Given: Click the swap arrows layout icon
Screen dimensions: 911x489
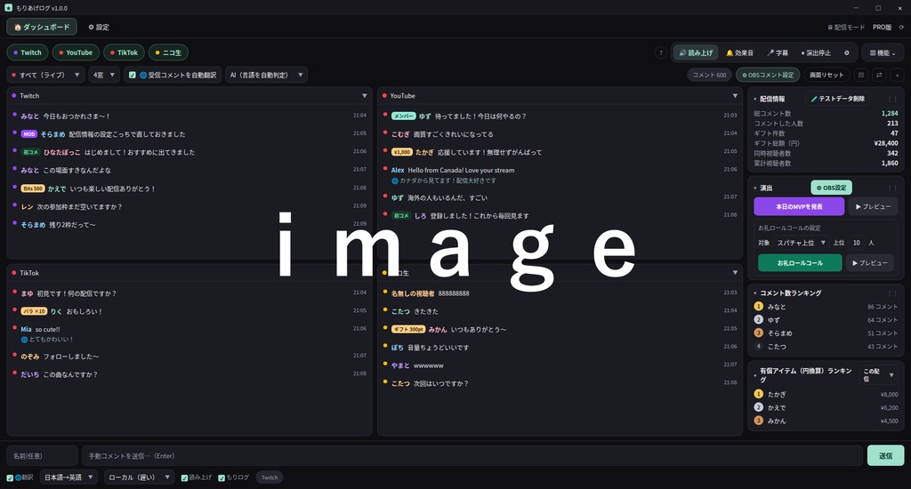Looking at the screenshot, I should pyautogui.click(x=879, y=75).
